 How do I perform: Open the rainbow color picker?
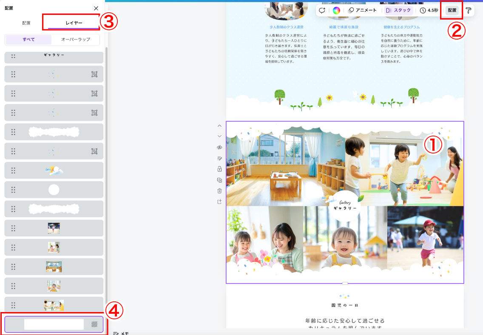336,10
